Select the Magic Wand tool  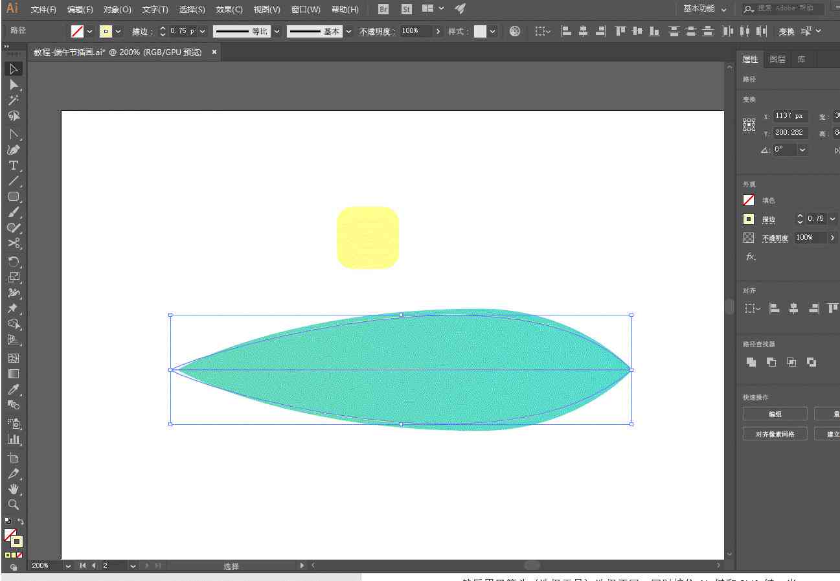point(13,100)
